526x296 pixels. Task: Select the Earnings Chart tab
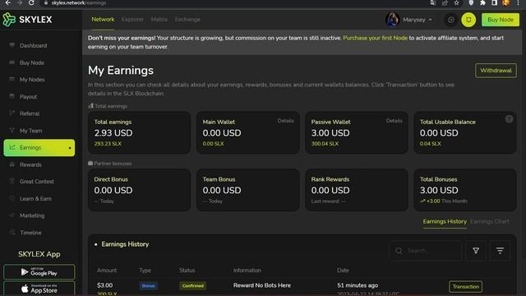(490, 221)
